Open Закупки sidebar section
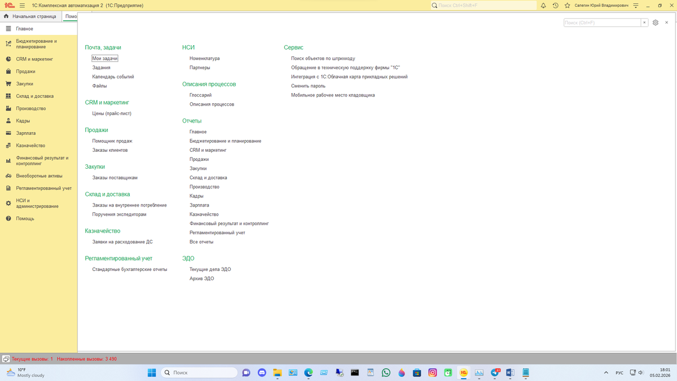 (38, 84)
